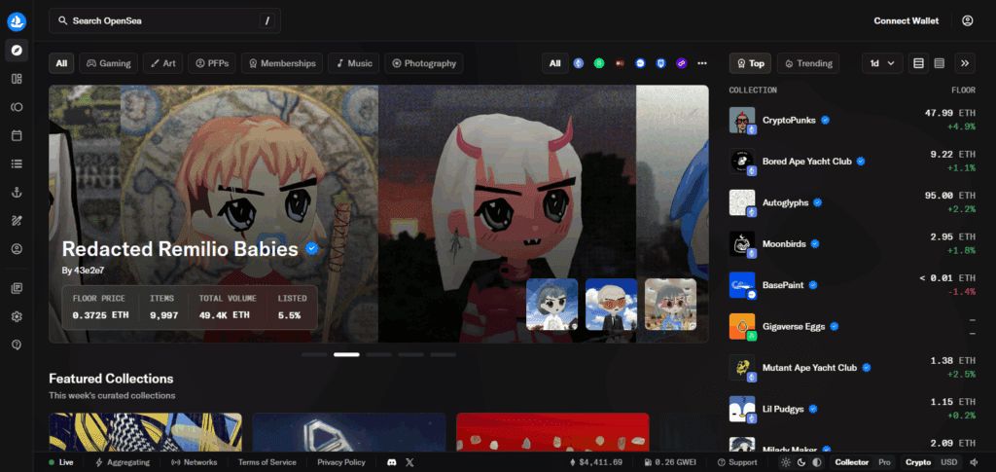Screen dimensions: 996x472
Task: Click the anchor icon in the sidebar
Action: (x=17, y=193)
